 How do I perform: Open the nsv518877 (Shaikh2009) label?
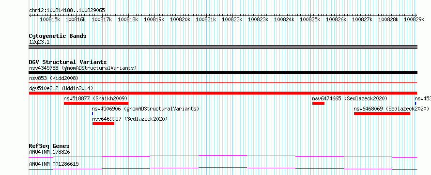coord(96,98)
